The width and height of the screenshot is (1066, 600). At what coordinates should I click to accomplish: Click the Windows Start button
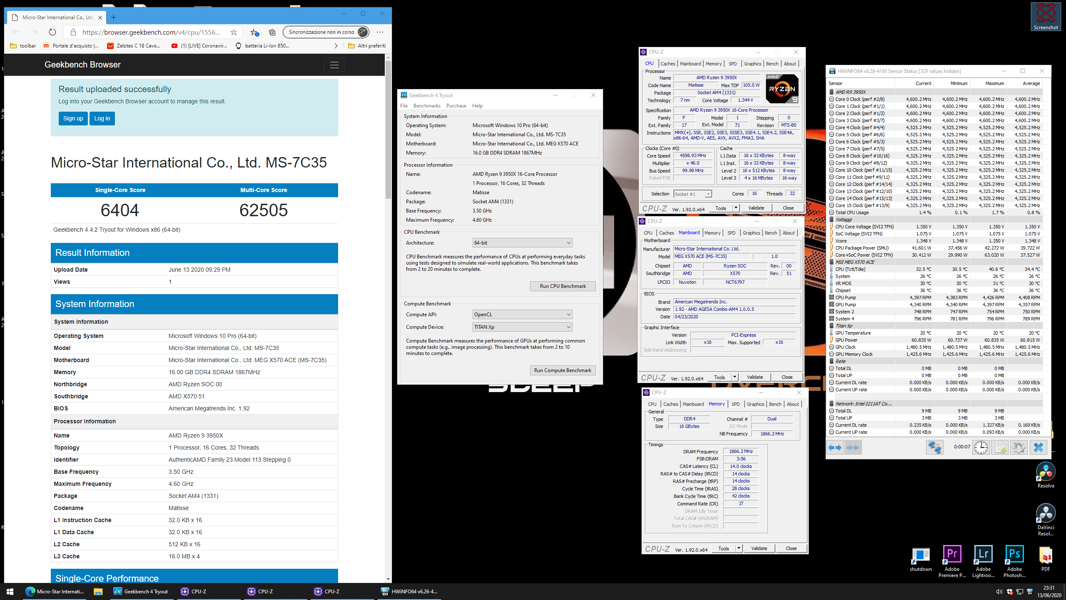tap(10, 591)
